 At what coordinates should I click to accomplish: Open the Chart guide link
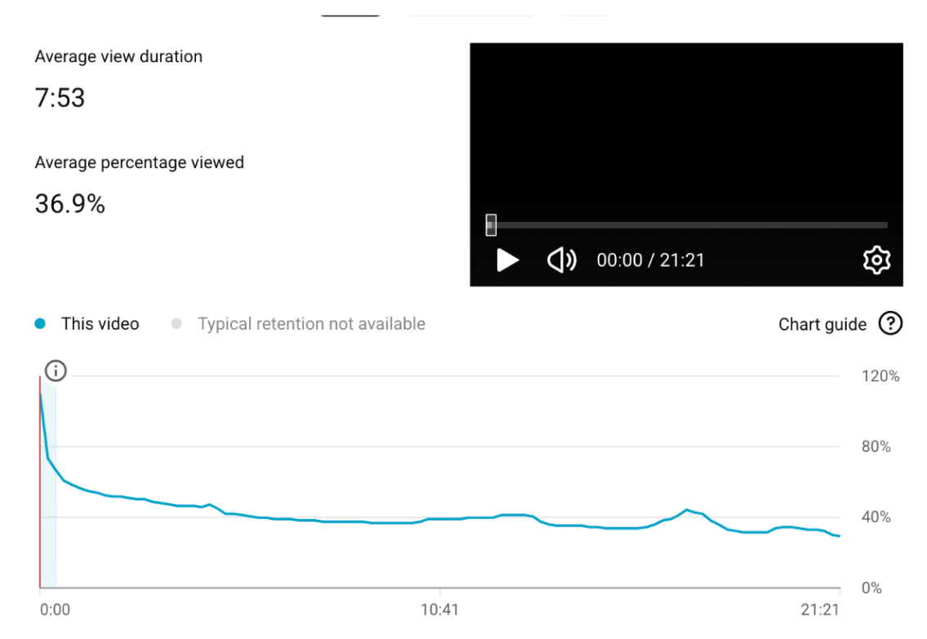pyautogui.click(x=822, y=325)
